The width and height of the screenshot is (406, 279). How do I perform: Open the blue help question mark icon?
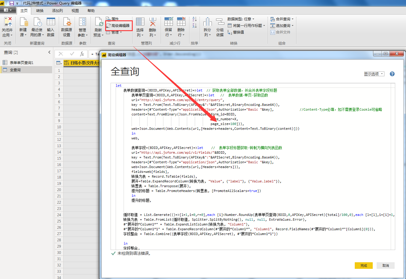(x=392, y=74)
